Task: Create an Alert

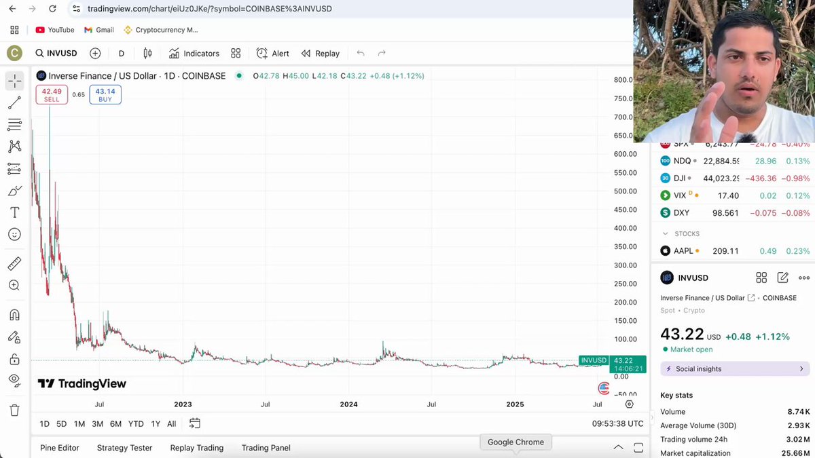Action: (x=273, y=54)
